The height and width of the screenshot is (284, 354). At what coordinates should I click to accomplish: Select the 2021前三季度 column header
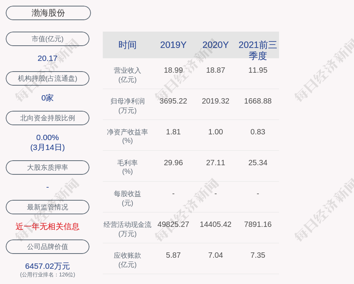coord(258,50)
